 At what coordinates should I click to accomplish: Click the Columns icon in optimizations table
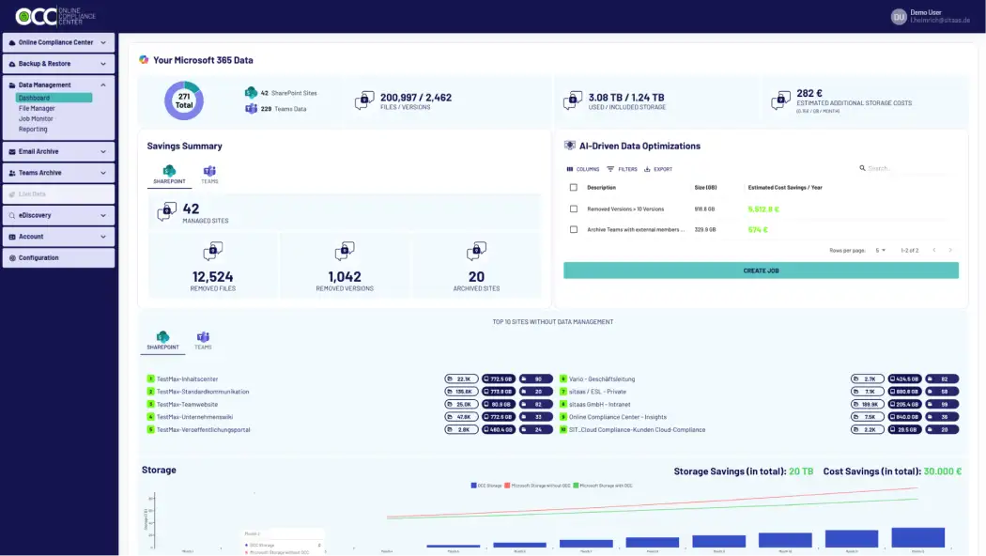point(569,169)
